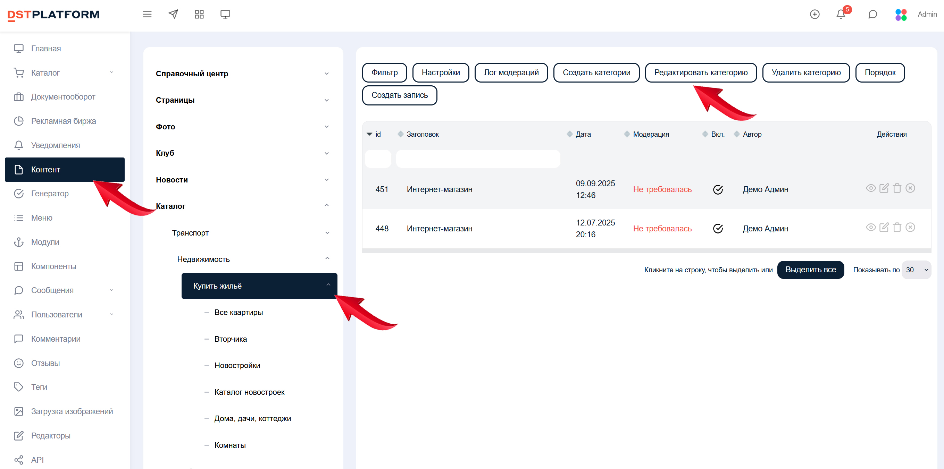This screenshot has height=469, width=944.
Task: Click the paper plane icon in header
Action: 173,14
